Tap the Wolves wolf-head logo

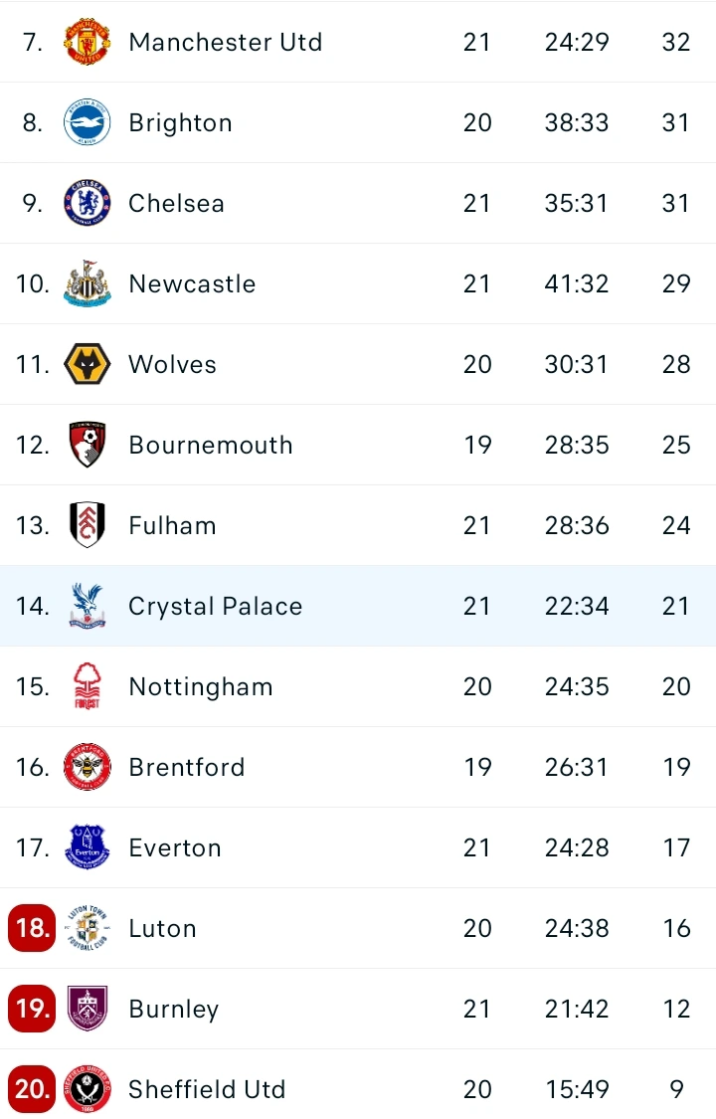click(x=88, y=364)
